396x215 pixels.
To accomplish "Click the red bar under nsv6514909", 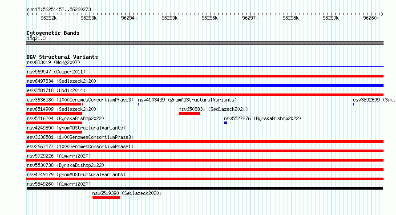I will pos(54,114).
